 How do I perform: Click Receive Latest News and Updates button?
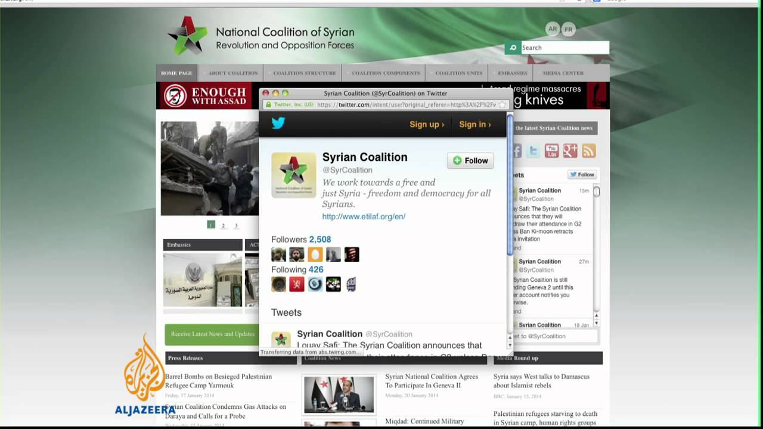pyautogui.click(x=212, y=334)
